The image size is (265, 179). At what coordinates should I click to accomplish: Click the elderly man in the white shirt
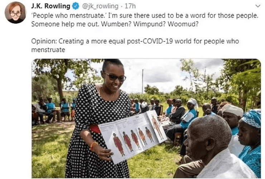tap(215, 148)
